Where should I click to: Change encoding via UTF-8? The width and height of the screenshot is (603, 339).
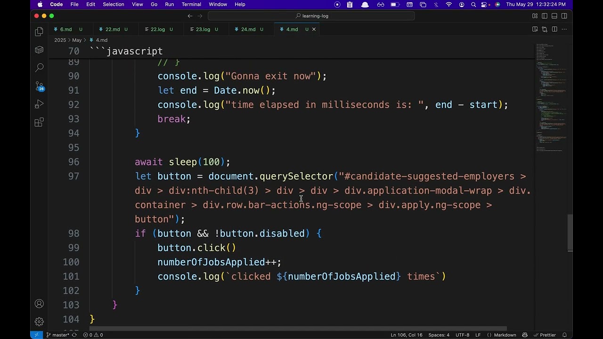click(462, 335)
